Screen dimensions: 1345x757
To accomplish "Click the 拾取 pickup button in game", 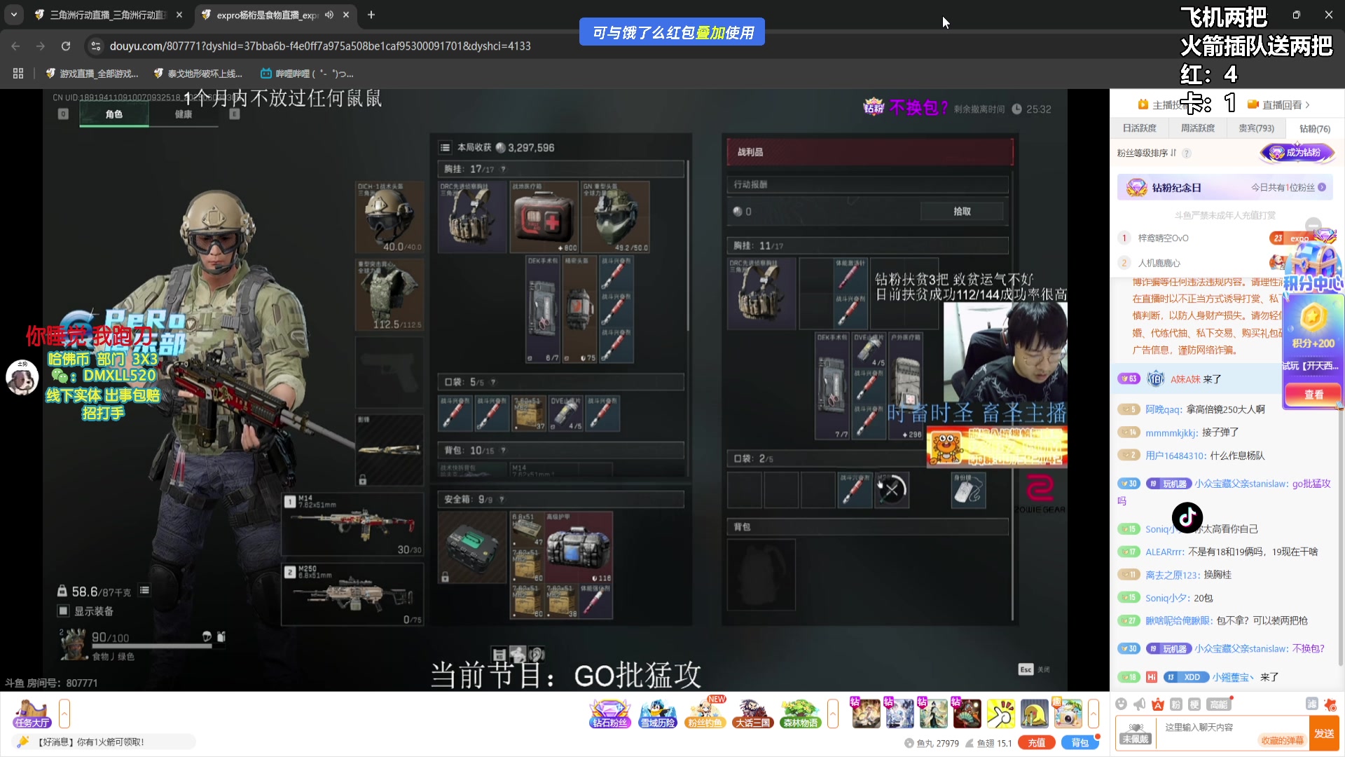I will (963, 211).
